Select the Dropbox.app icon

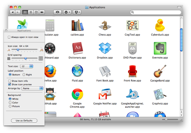[x=105, y=48]
